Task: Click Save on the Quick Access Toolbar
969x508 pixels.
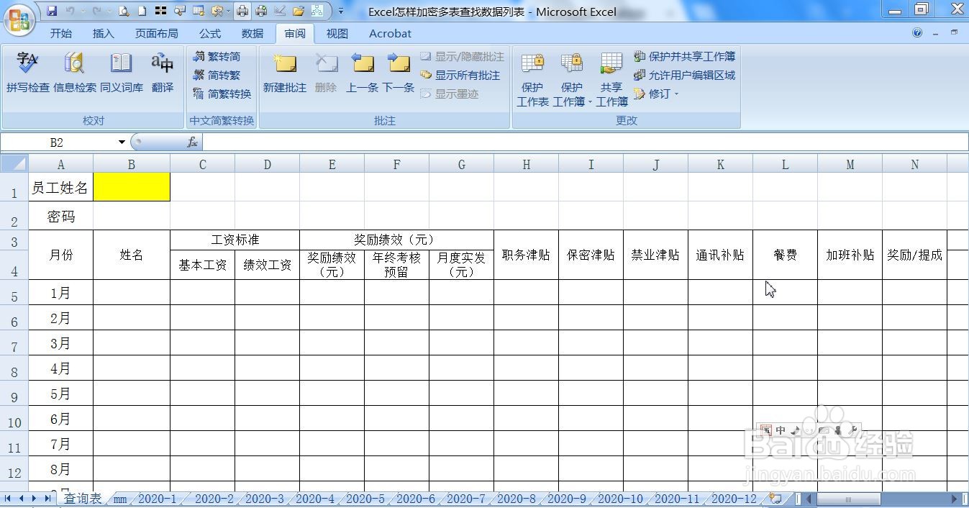Action: click(52, 10)
